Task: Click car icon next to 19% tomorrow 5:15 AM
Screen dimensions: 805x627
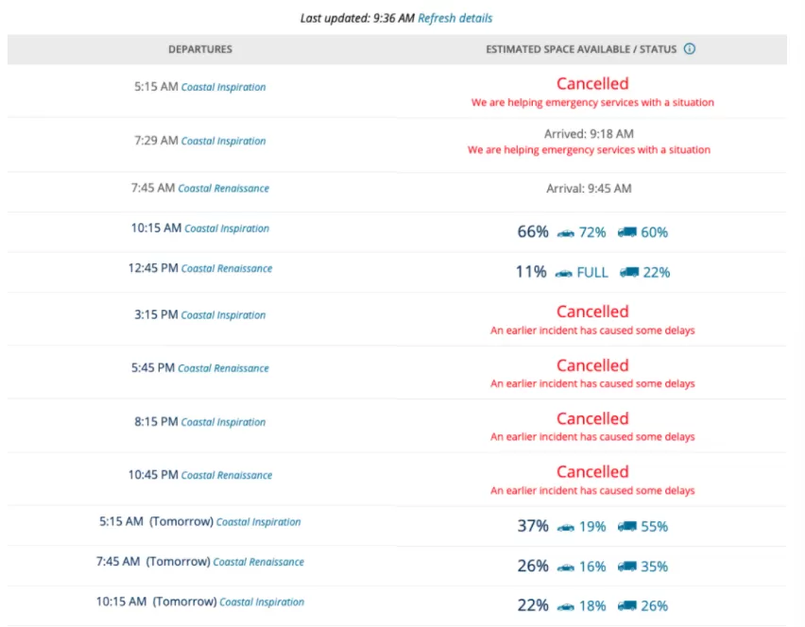Action: pos(566,528)
